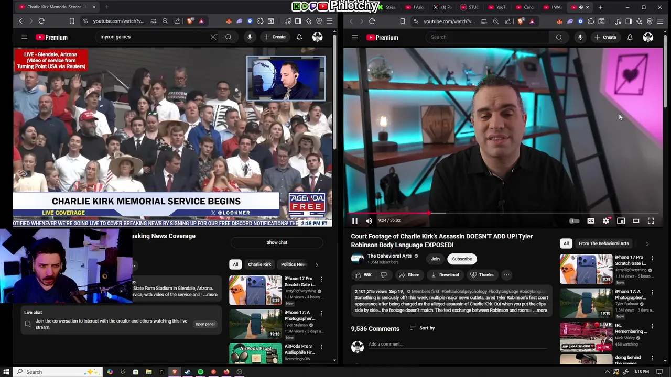The width and height of the screenshot is (671, 377).
Task: Like the Behavioral Arts video (98K)
Action: [x=363, y=275]
